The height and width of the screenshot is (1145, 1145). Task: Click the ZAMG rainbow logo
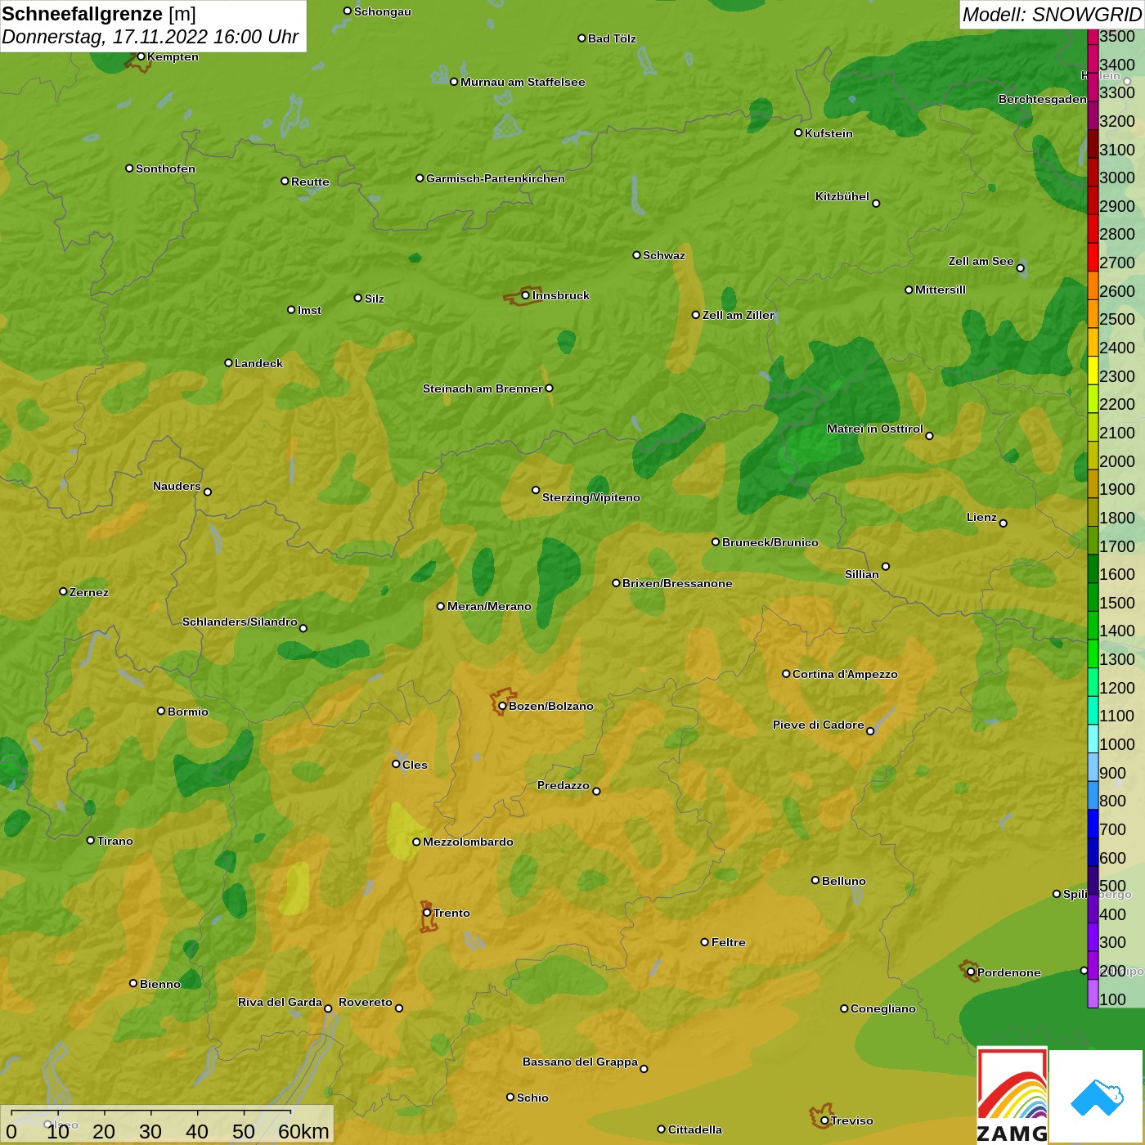1013,1096
